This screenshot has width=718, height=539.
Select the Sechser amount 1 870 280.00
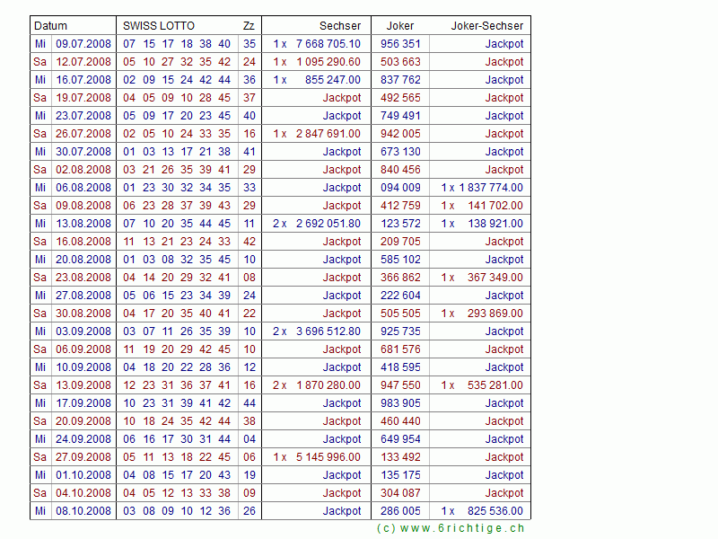coord(328,385)
